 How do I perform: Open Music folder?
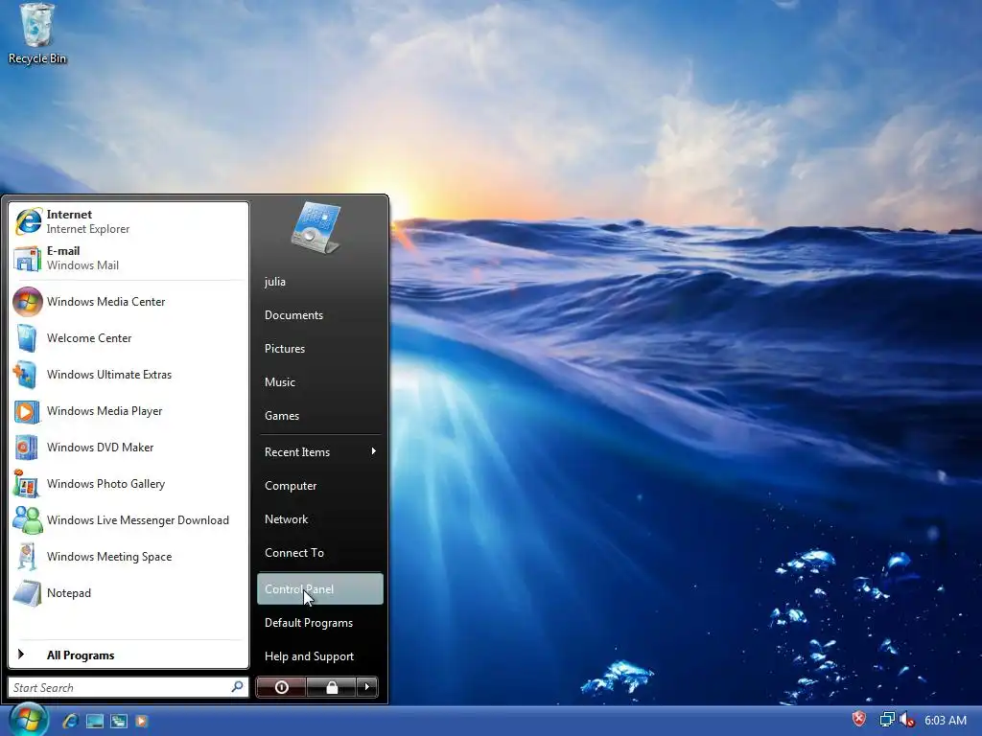coord(320,382)
